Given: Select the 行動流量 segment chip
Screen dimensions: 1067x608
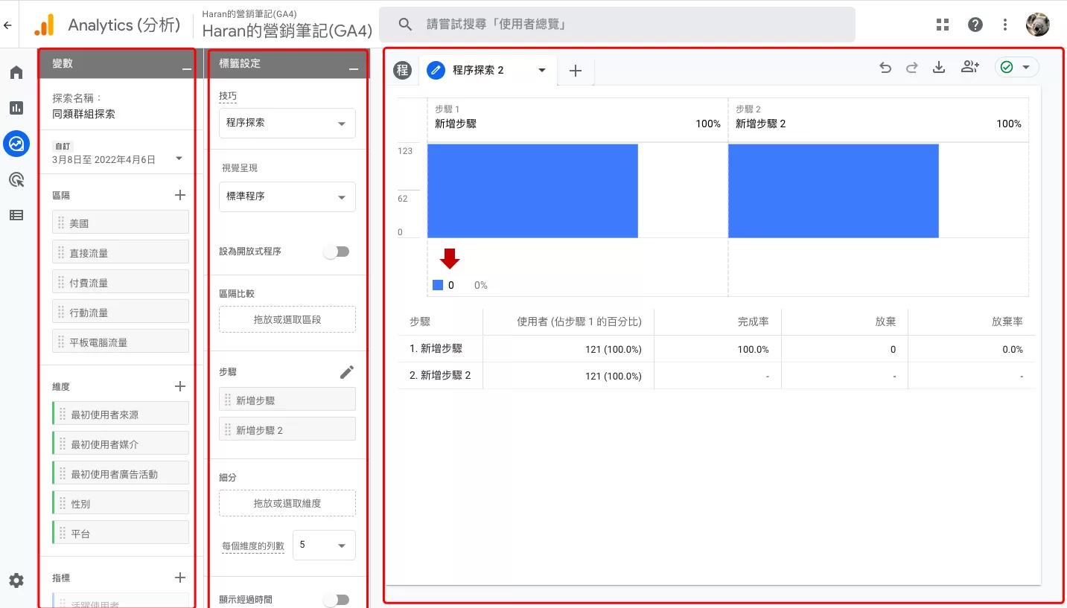Looking at the screenshot, I should coord(121,312).
